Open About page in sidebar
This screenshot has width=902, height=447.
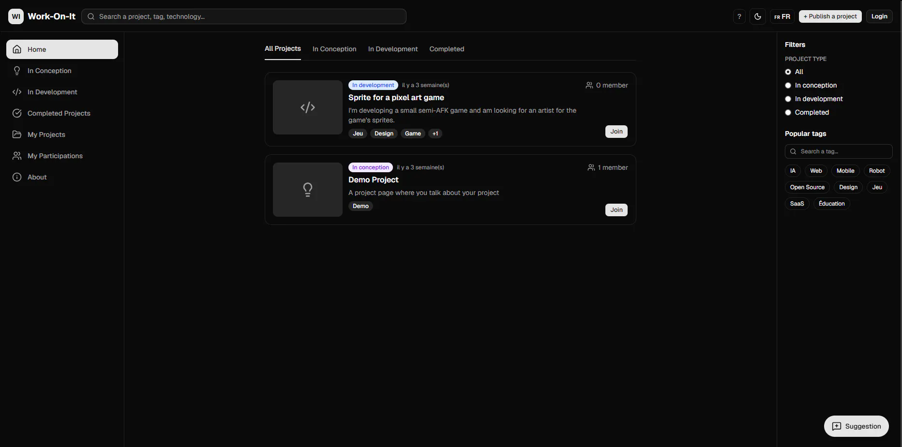[x=62, y=177]
